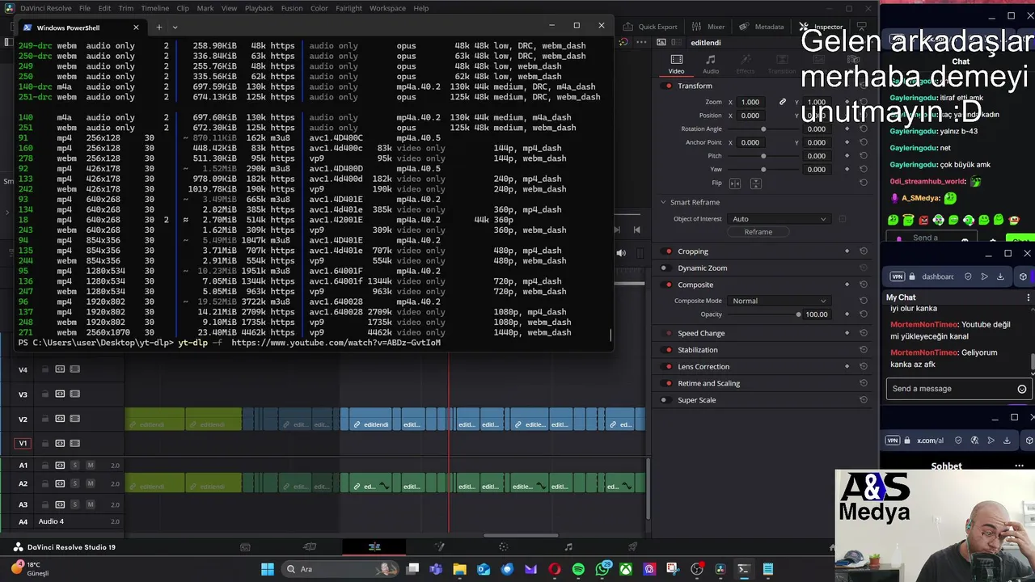Open a new PowerShell tab with plus
The image size is (1035, 582).
coord(158,27)
